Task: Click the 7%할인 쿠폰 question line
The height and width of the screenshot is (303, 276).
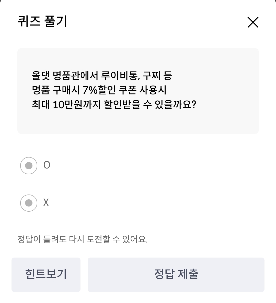Action: click(x=99, y=90)
